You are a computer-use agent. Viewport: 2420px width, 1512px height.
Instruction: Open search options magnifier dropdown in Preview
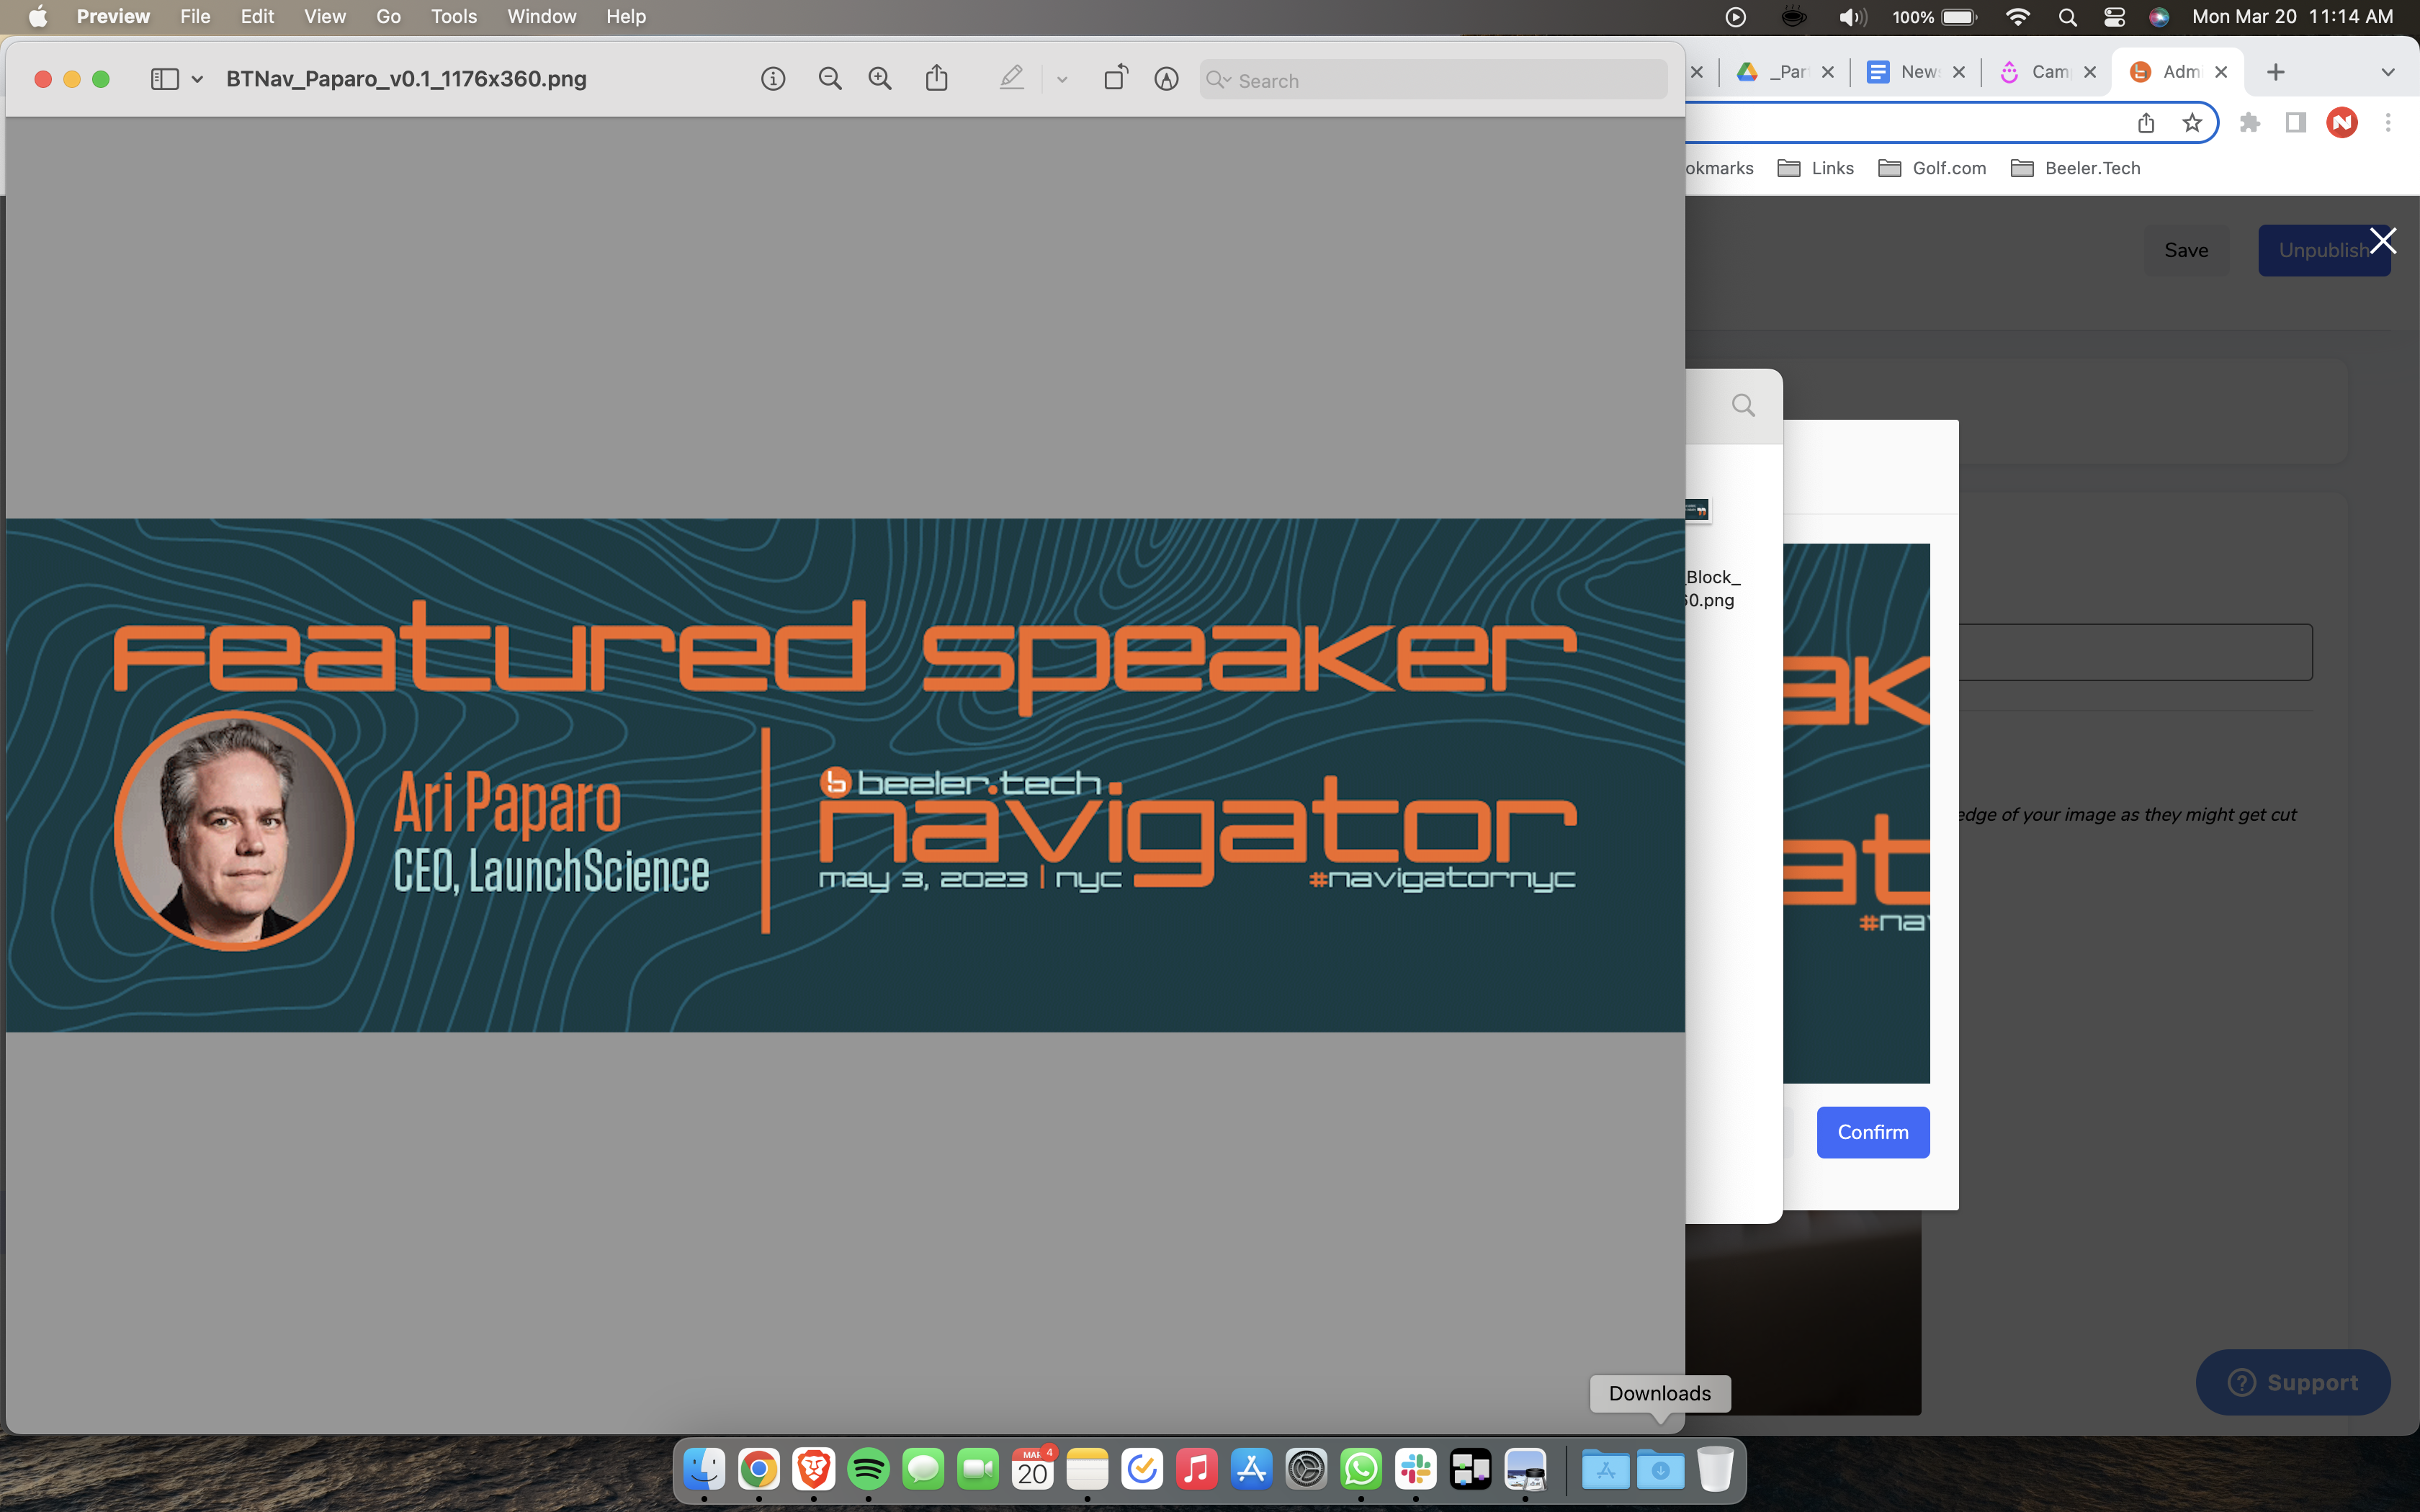point(1218,80)
